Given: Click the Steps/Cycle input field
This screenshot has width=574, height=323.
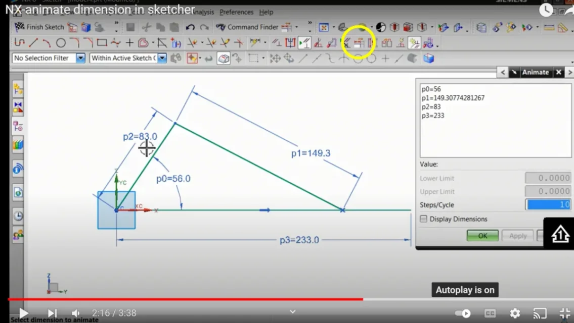Looking at the screenshot, I should coord(548,205).
